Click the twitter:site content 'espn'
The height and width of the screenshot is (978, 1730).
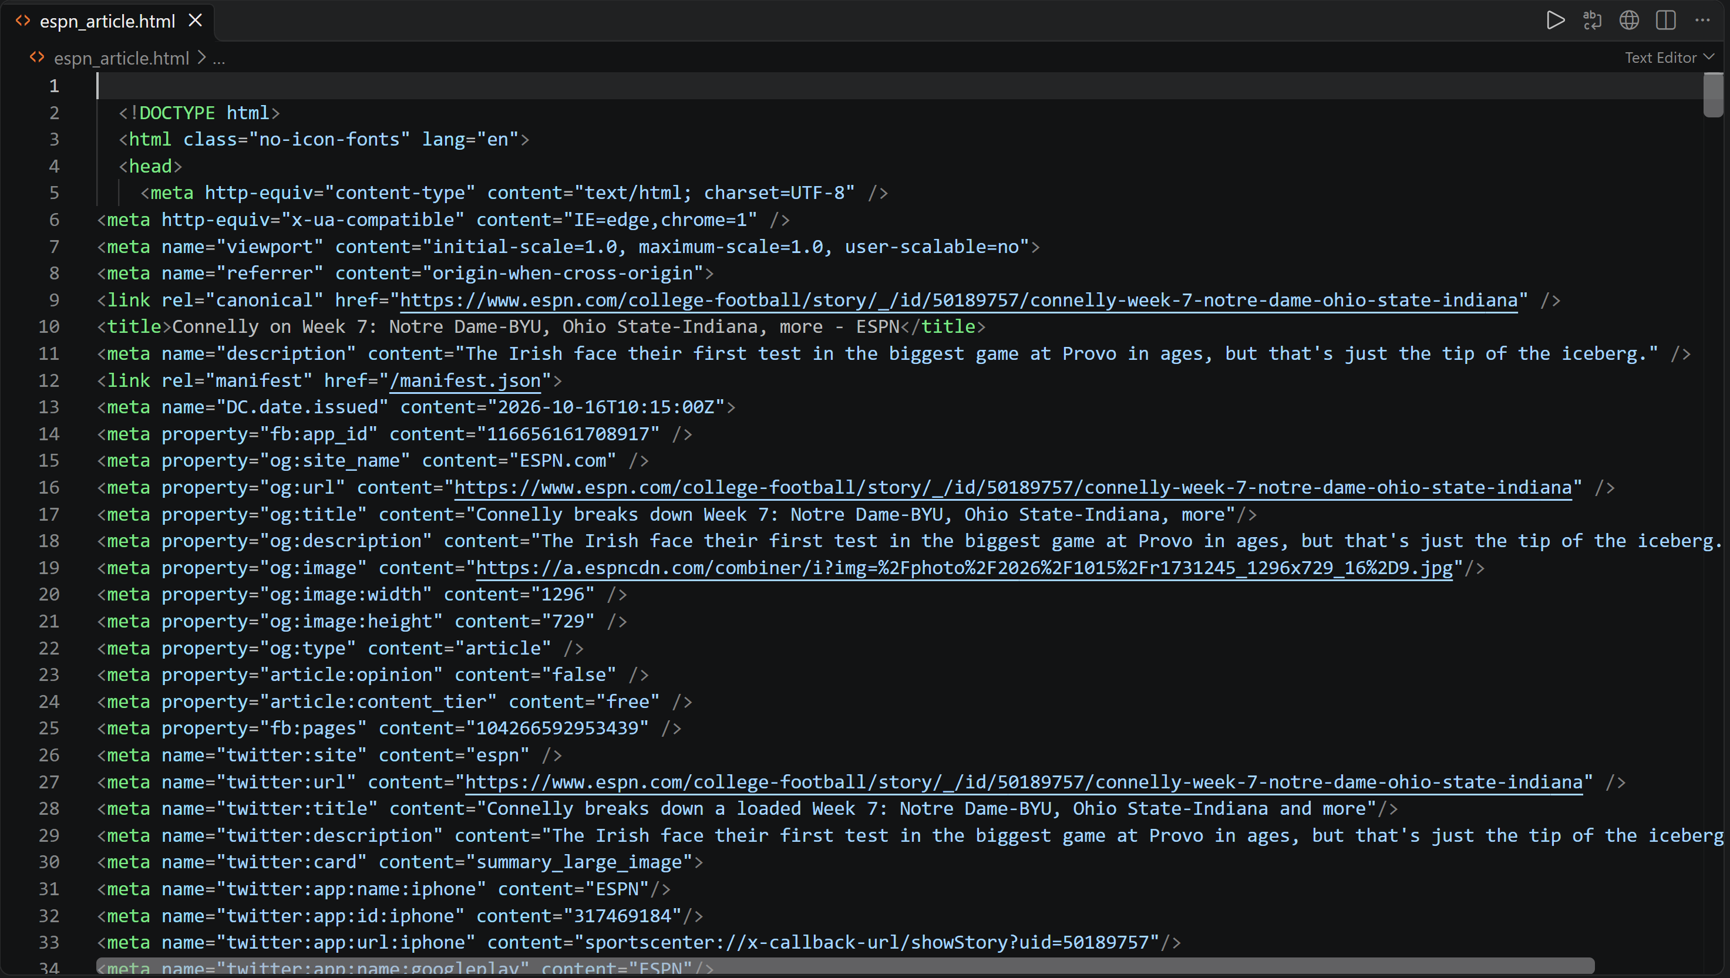pos(498,756)
